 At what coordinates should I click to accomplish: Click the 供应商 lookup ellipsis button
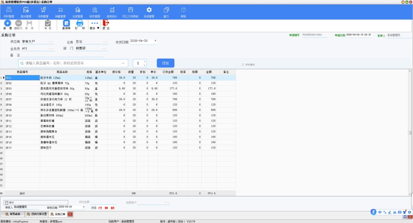pyautogui.click(x=51, y=42)
